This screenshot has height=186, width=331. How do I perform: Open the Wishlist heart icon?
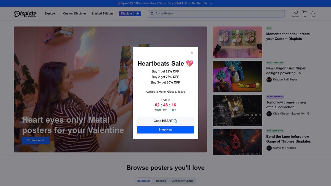point(296,12)
